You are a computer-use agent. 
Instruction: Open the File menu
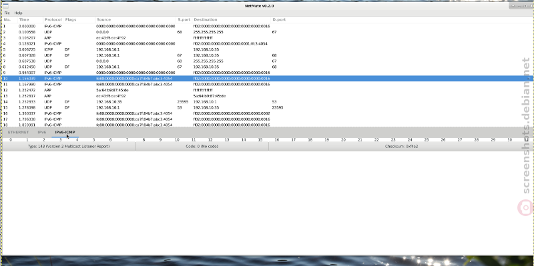point(7,13)
